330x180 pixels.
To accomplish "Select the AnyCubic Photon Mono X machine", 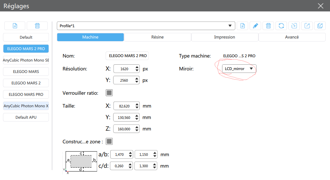I will (x=26, y=106).
